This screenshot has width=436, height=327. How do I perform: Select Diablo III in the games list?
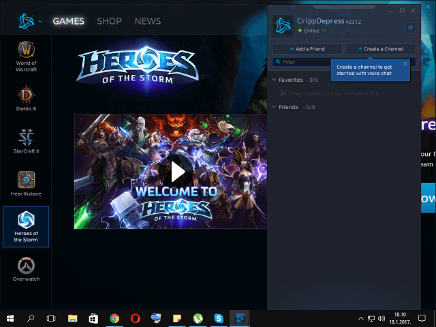coord(26,97)
